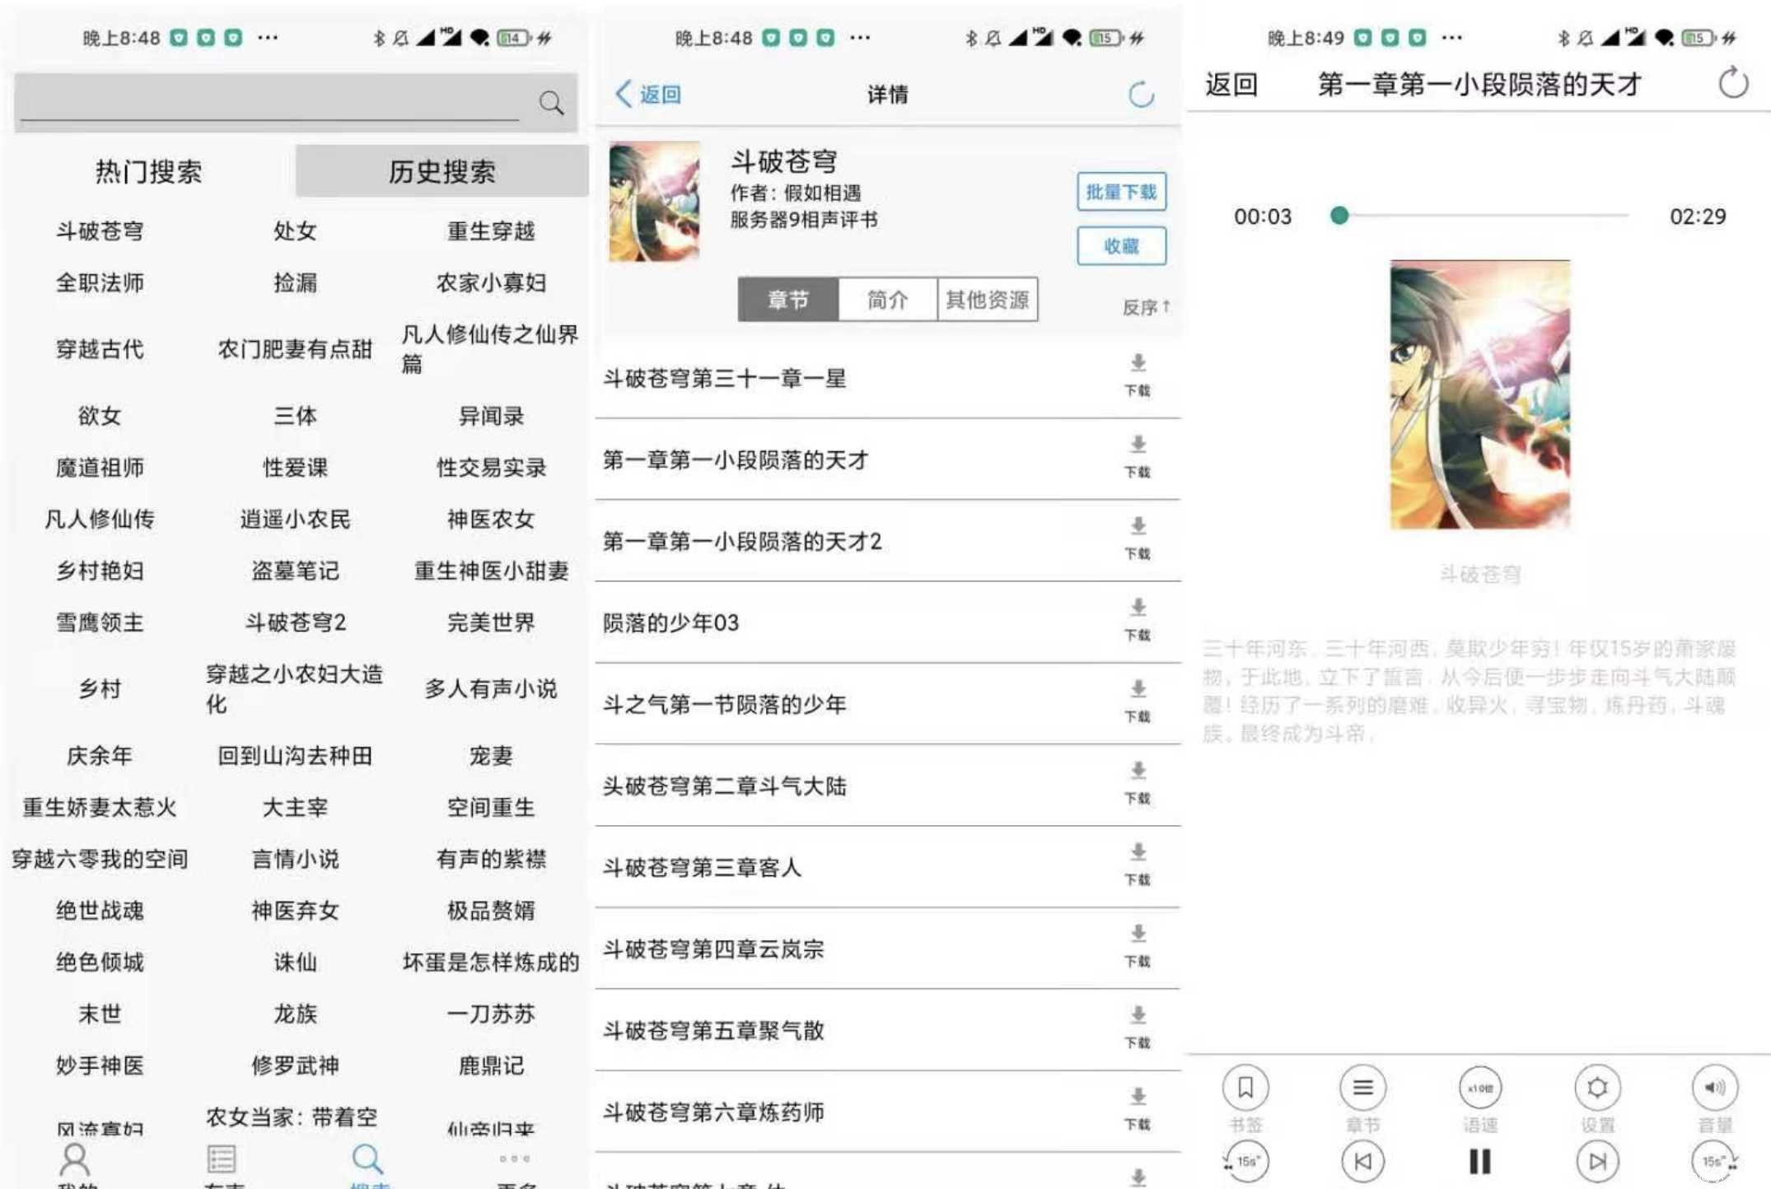Refresh the book detail page
The width and height of the screenshot is (1771, 1189).
point(1141,95)
